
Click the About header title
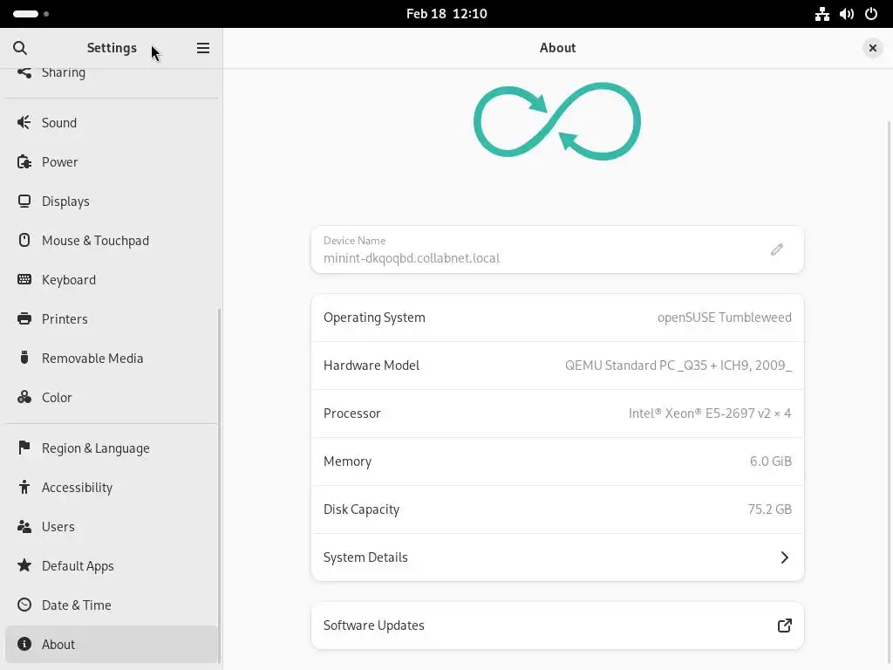557,48
